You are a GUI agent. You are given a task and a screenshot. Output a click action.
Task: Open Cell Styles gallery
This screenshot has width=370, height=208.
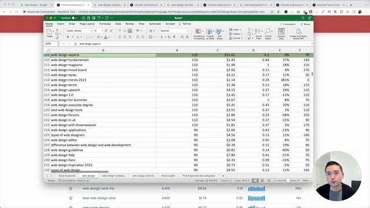[220, 34]
